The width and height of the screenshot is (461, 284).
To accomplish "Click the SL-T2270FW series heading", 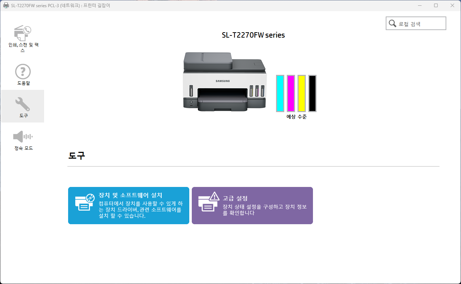I will pos(253,35).
